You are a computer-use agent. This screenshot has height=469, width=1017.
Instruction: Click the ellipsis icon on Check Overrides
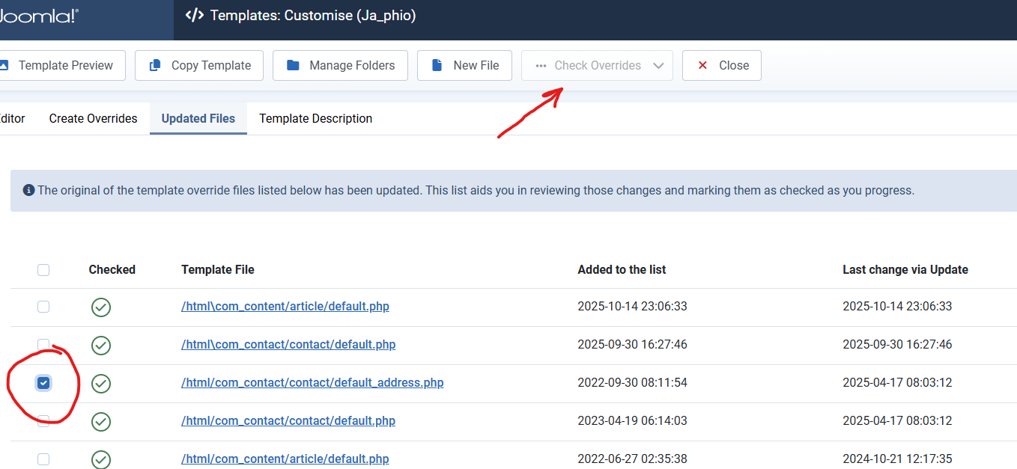coord(541,66)
